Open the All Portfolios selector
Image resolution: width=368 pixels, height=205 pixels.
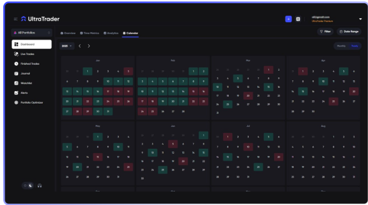[x=32, y=32]
